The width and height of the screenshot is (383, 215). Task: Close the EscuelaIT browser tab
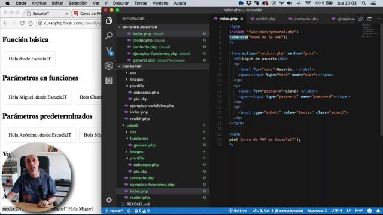click(66, 14)
